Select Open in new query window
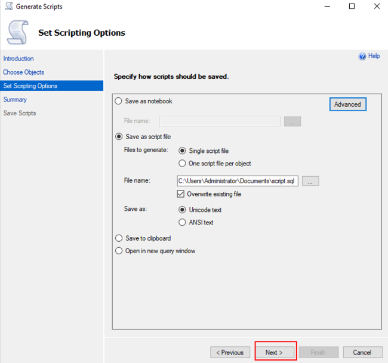 [119, 251]
